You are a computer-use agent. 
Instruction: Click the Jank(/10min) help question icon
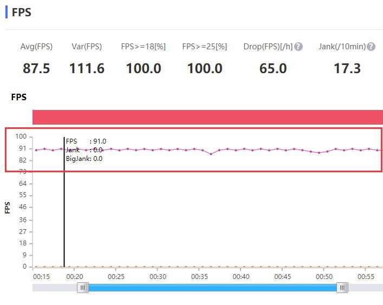pyautogui.click(x=371, y=47)
